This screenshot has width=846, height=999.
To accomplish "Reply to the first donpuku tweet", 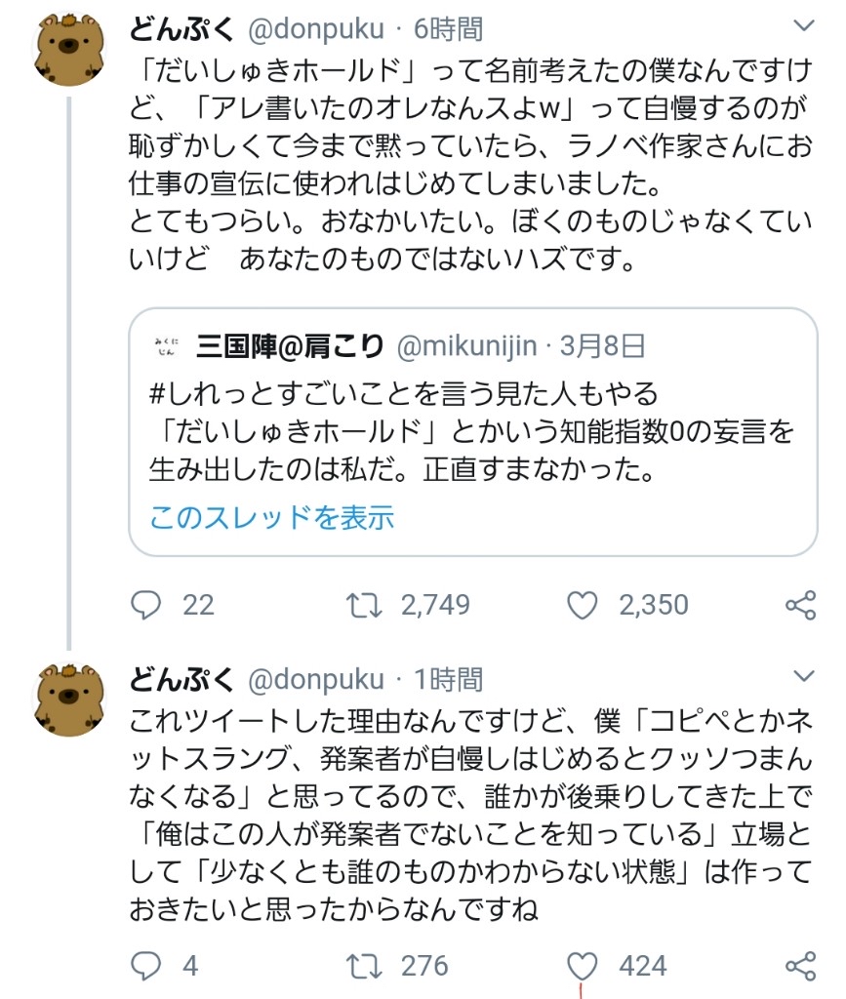I will (145, 606).
